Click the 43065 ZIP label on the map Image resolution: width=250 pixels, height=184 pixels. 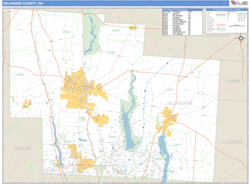[68, 142]
